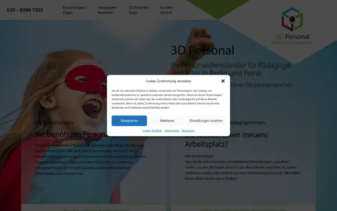337x211 pixels.
Task: Click 'Arbeitsplatz?' heading text
Action: pos(206,144)
